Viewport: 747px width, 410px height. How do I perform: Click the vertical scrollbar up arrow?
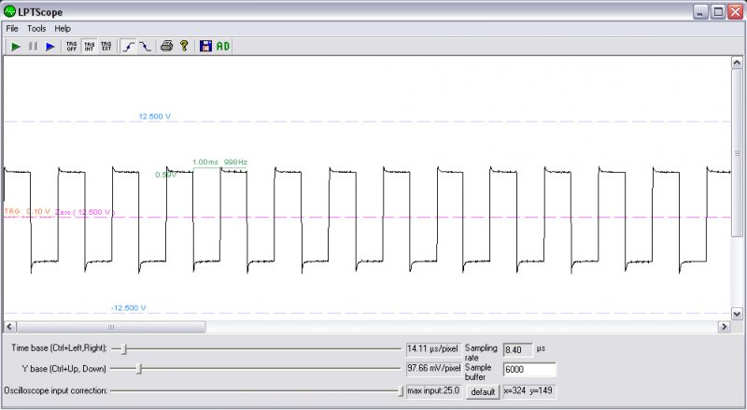point(737,63)
